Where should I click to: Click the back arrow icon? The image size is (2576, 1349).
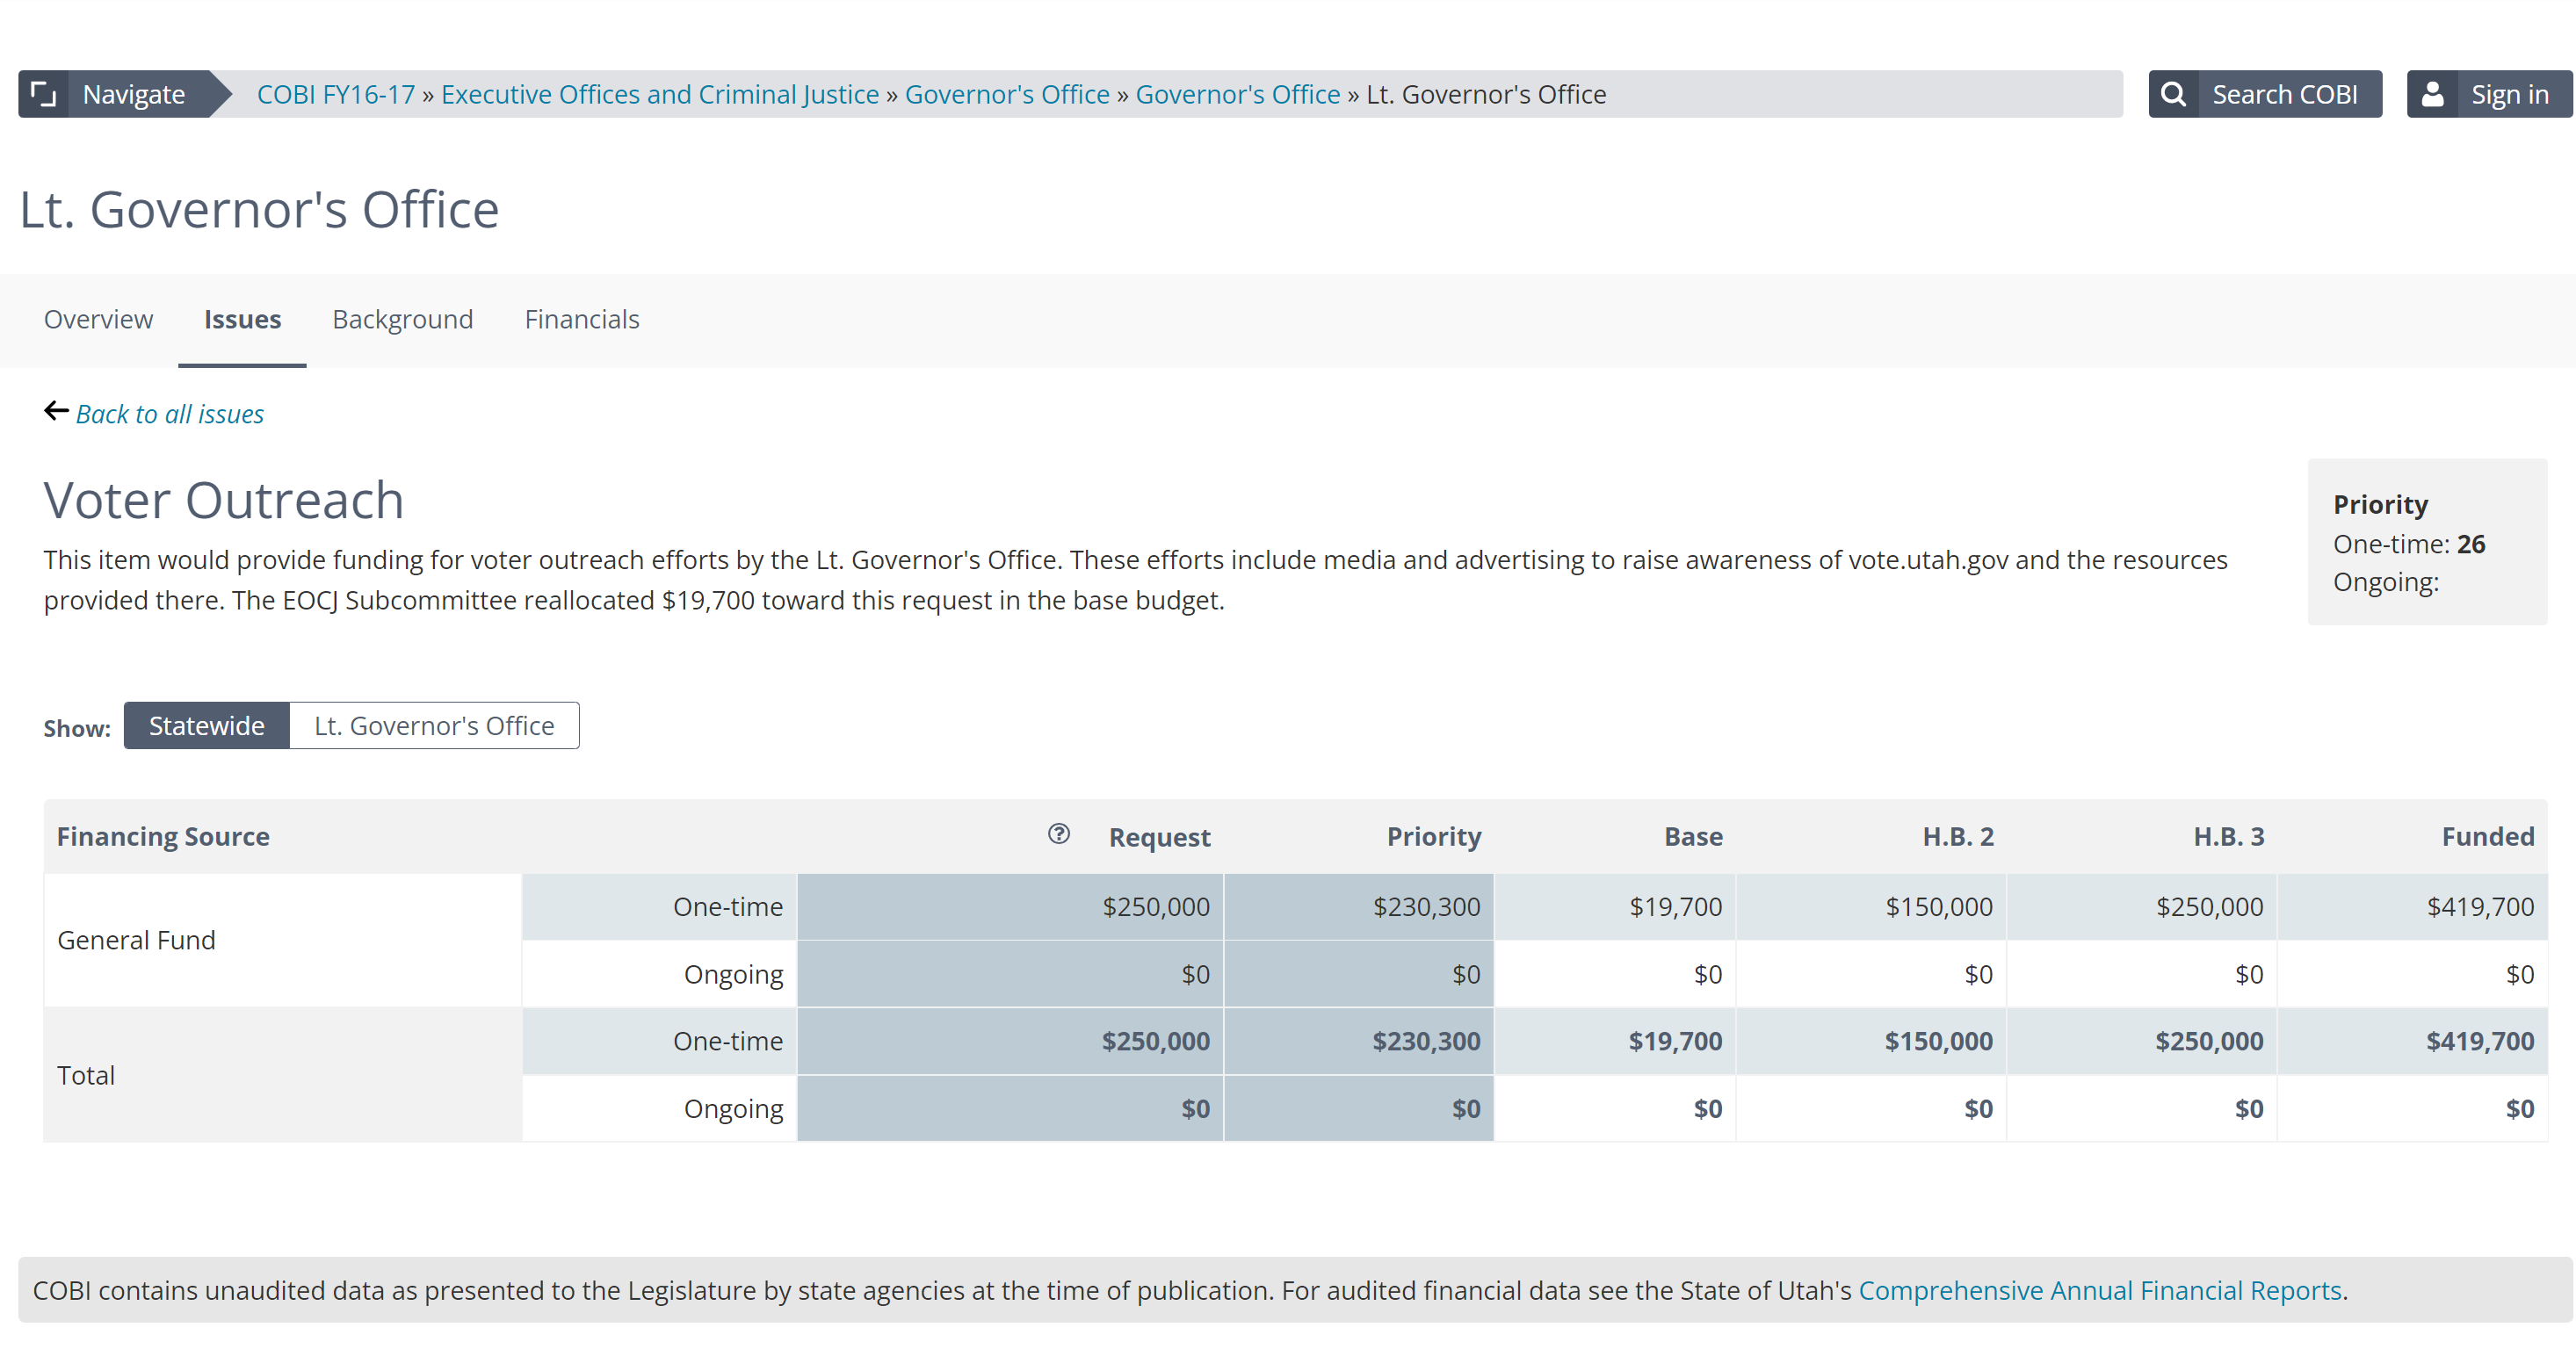56,411
